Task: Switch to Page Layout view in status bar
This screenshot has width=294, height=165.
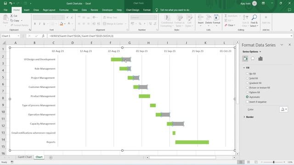Action: coord(249,162)
